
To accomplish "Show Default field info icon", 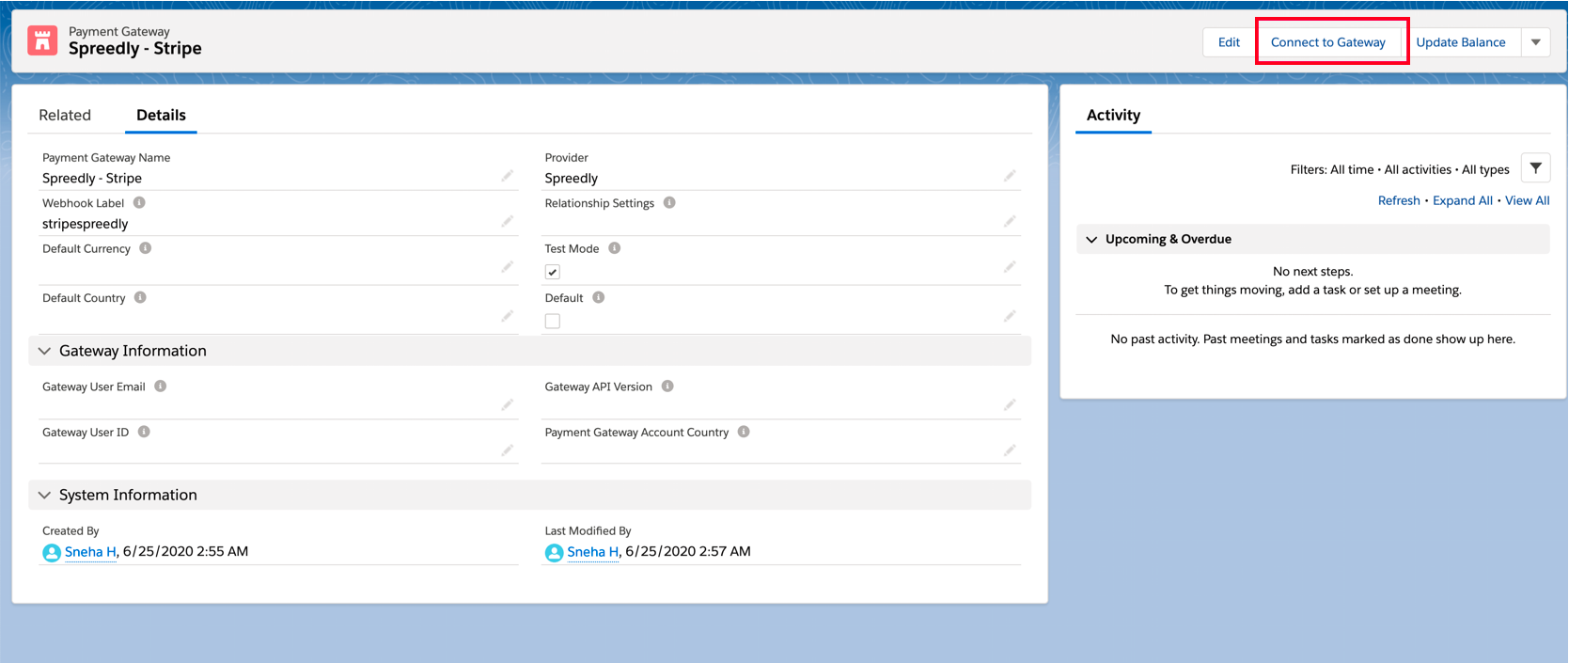I will pyautogui.click(x=598, y=297).
